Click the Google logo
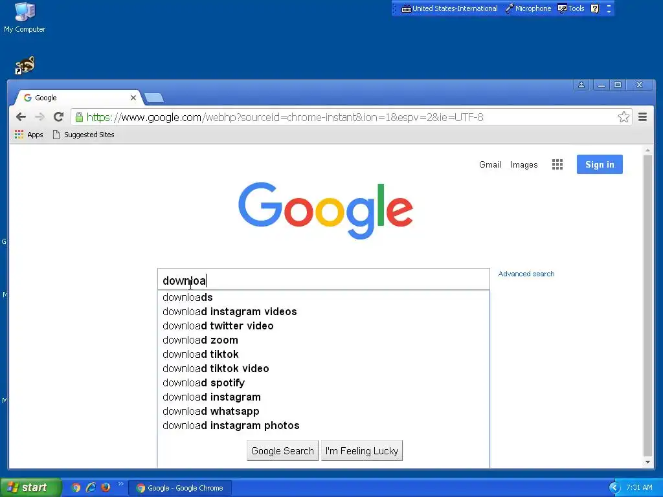The width and height of the screenshot is (663, 497). click(326, 210)
